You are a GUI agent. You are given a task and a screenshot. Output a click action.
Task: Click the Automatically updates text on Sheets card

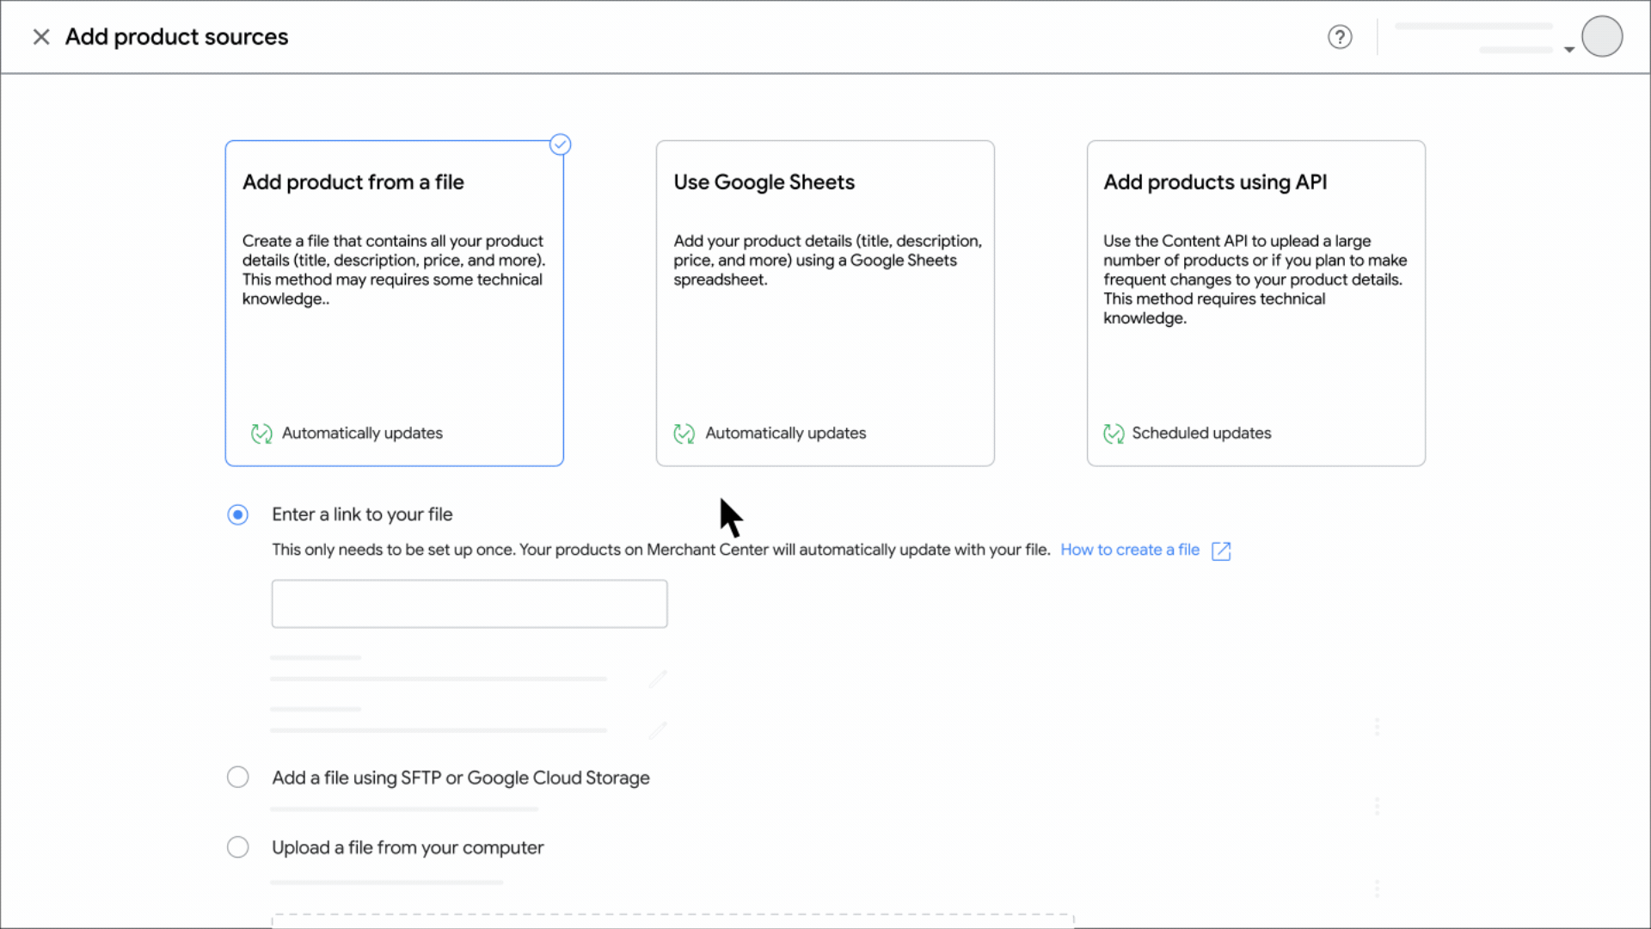click(786, 434)
